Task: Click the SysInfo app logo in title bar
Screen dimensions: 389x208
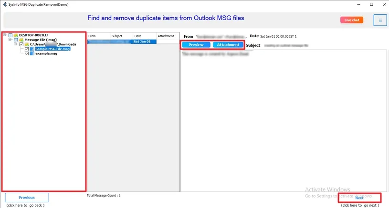Action: point(5,4)
